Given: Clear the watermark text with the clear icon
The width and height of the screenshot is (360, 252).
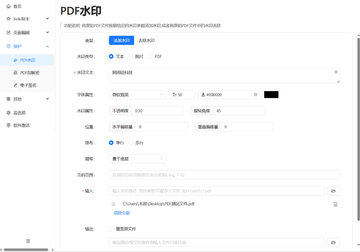Looking at the screenshot, I should pyautogui.click(x=336, y=72).
